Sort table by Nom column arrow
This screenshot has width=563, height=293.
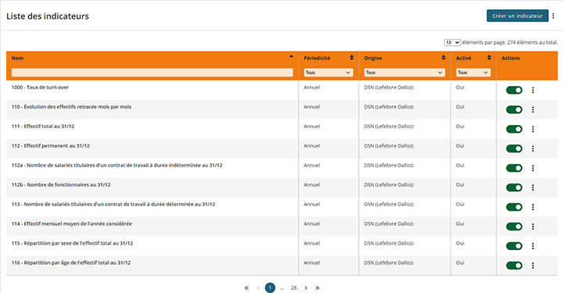point(291,57)
